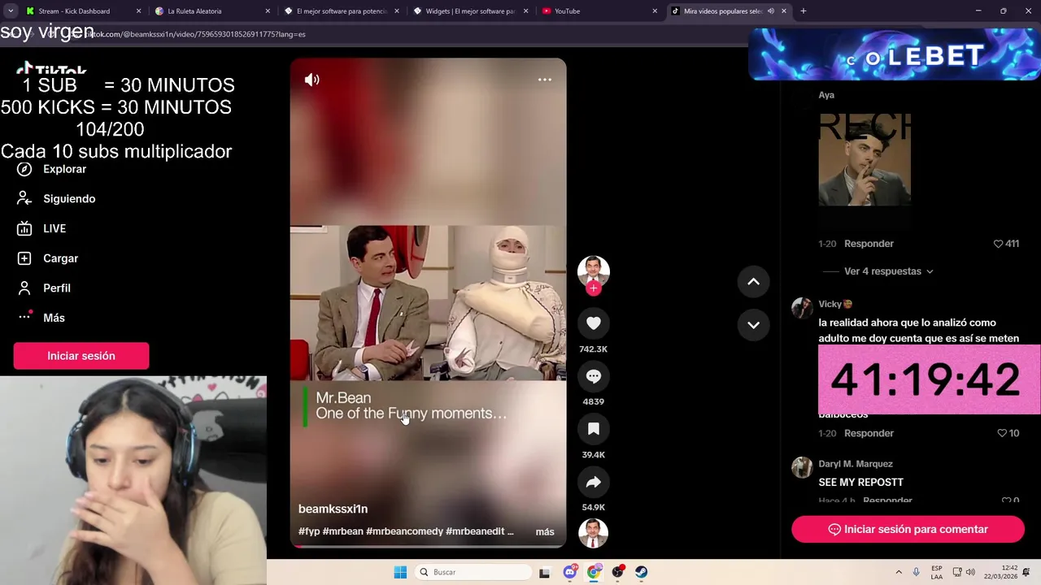Open the Mr. Bean GIF in Aya's comment
The image size is (1041, 585).
click(x=865, y=159)
